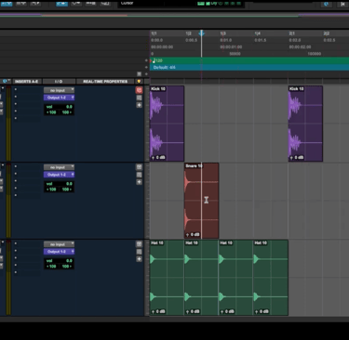
Task: Click the plus icon in the Hat track controls
Action: (x=139, y=259)
